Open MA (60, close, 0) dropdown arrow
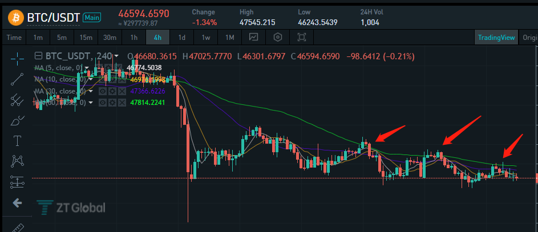The image size is (538, 232). tap(91, 102)
